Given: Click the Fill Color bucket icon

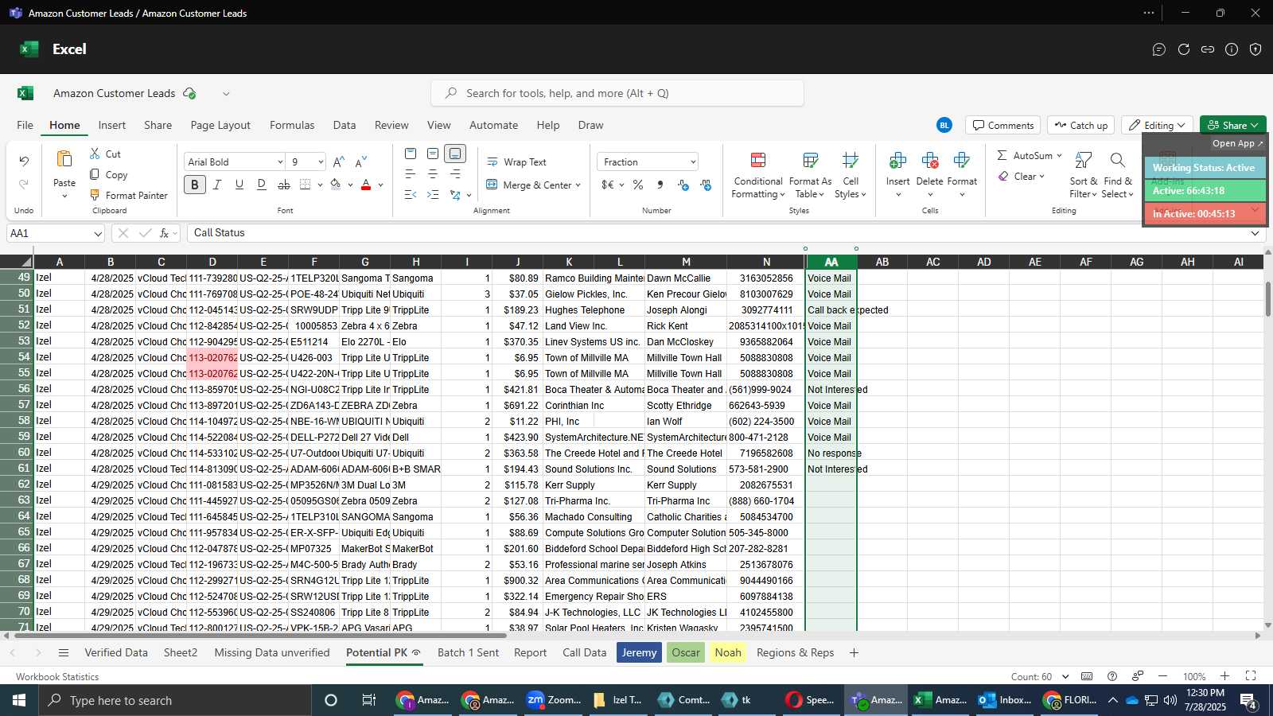Looking at the screenshot, I should click(336, 185).
